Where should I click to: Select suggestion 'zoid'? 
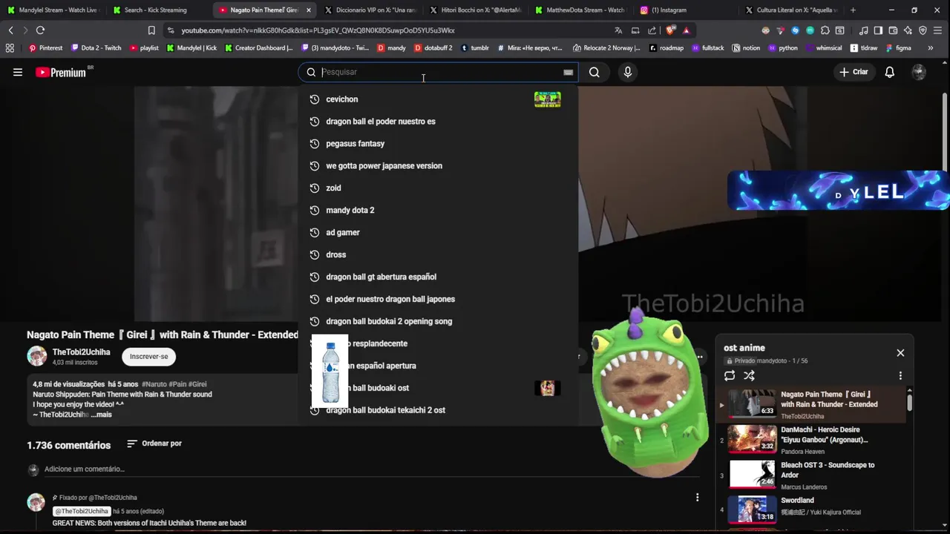(x=438, y=188)
